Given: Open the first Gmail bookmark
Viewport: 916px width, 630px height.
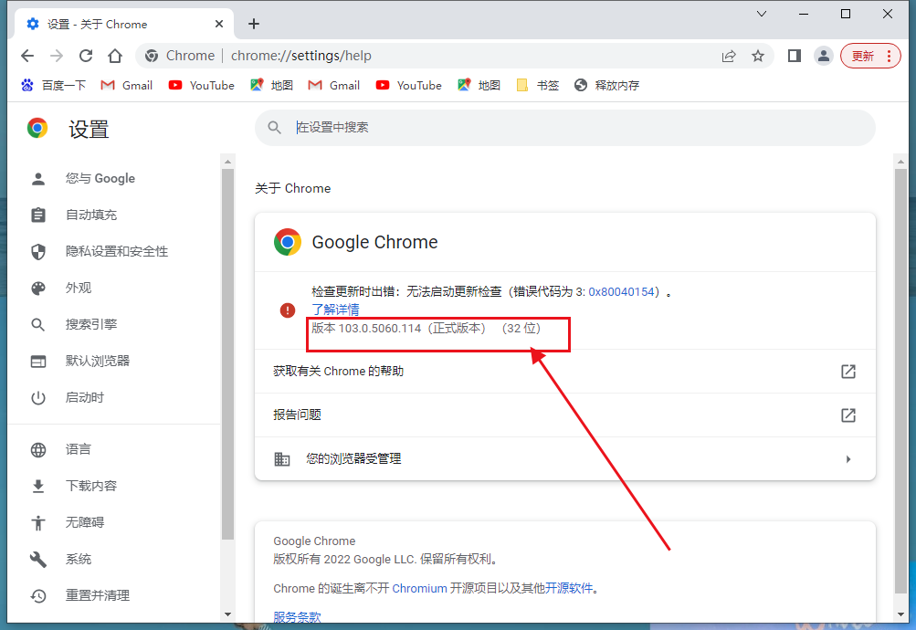Looking at the screenshot, I should pos(127,85).
